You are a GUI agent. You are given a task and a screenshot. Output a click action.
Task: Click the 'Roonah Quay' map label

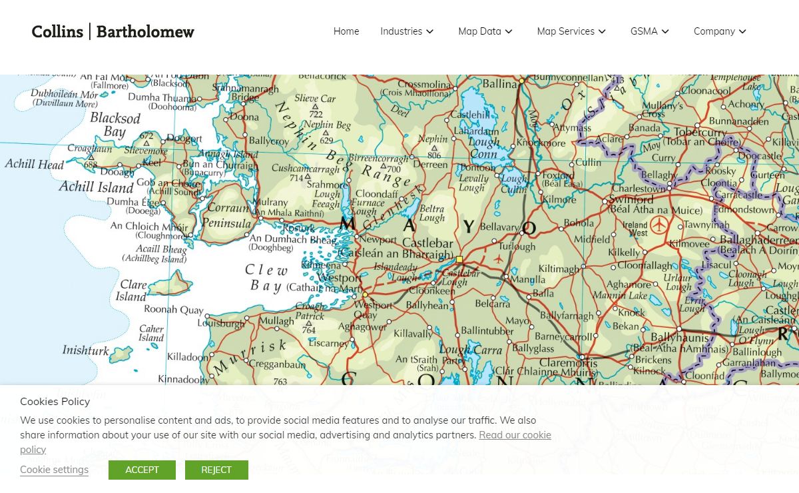(174, 309)
